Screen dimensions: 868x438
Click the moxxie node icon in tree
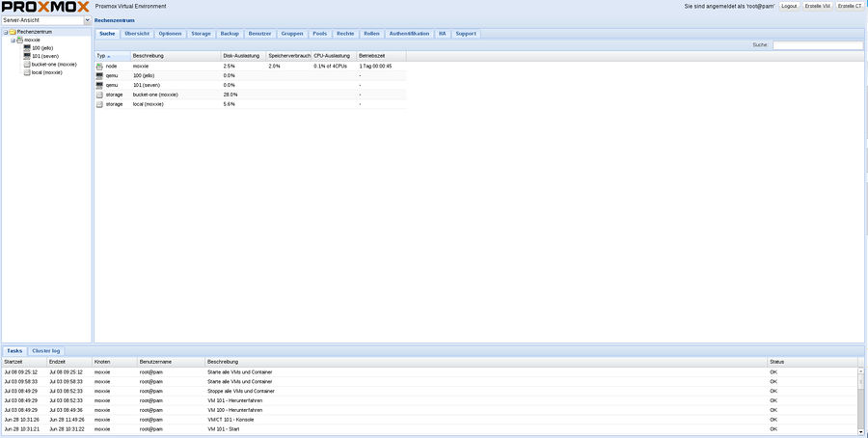click(19, 40)
